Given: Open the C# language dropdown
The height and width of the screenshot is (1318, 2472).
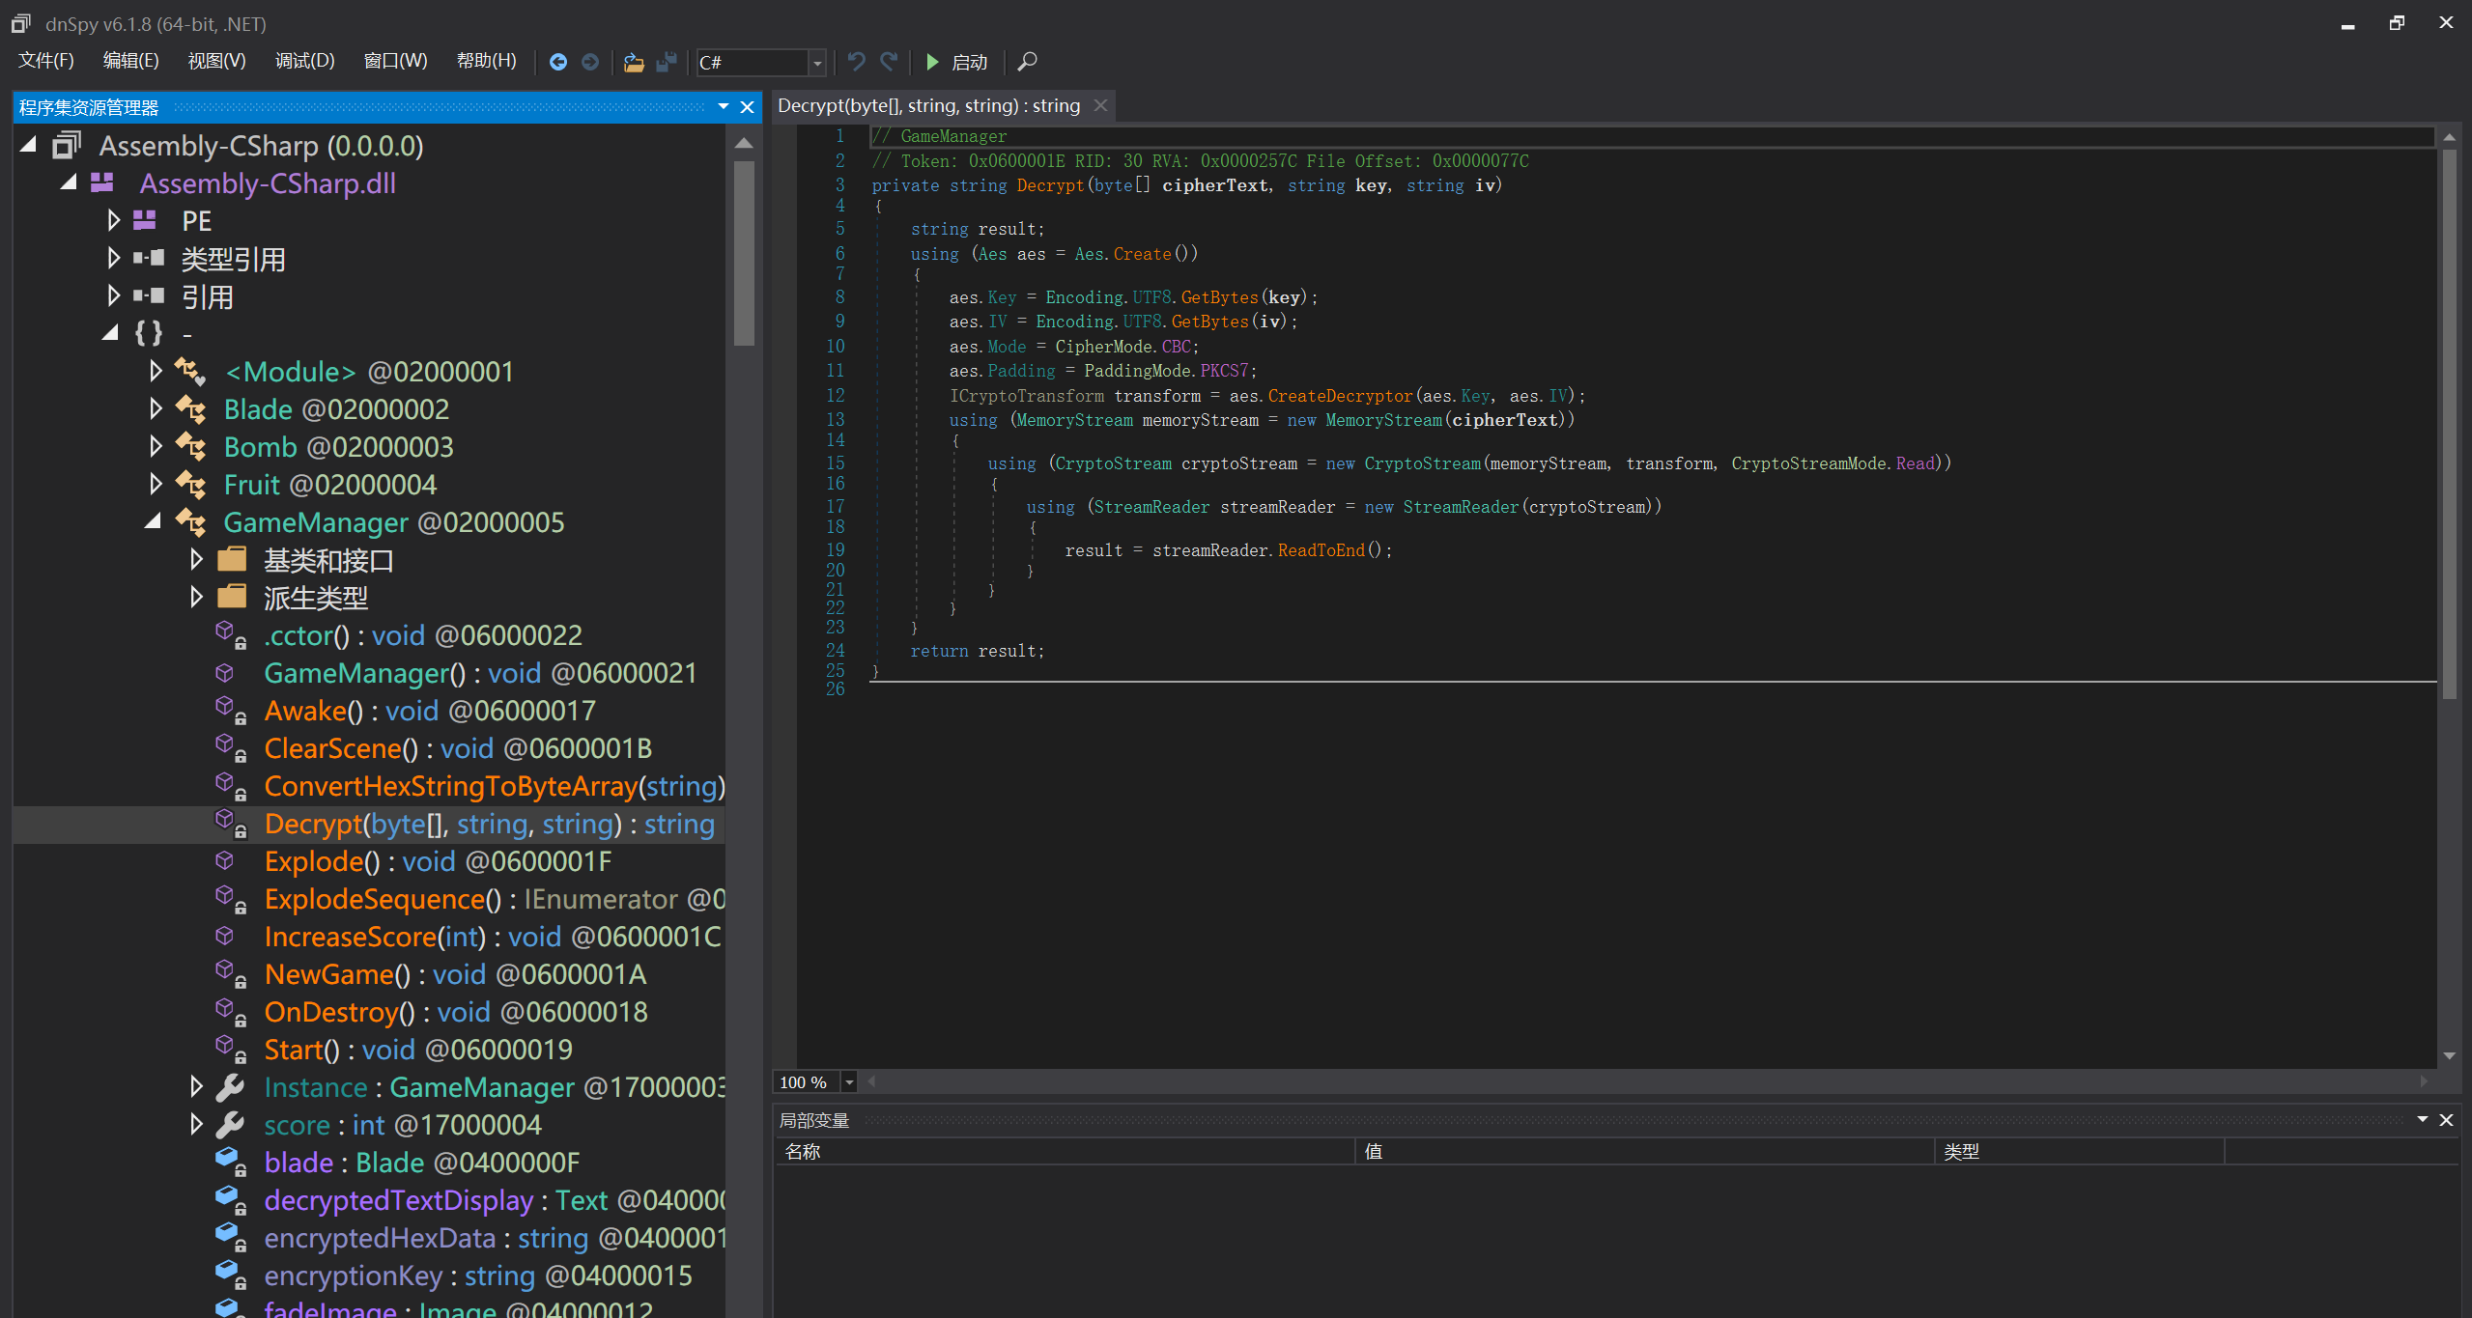Looking at the screenshot, I should 817,63.
